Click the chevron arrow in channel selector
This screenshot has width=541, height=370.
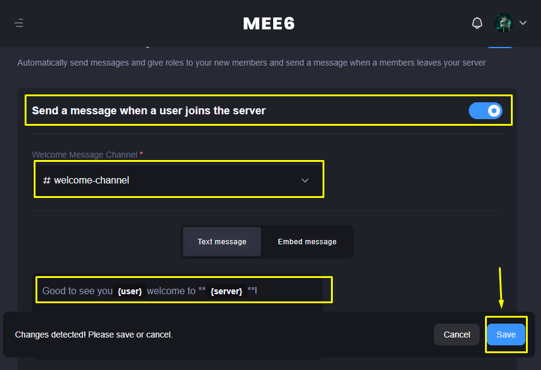click(305, 180)
